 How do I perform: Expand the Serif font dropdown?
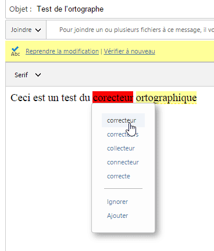(27, 75)
